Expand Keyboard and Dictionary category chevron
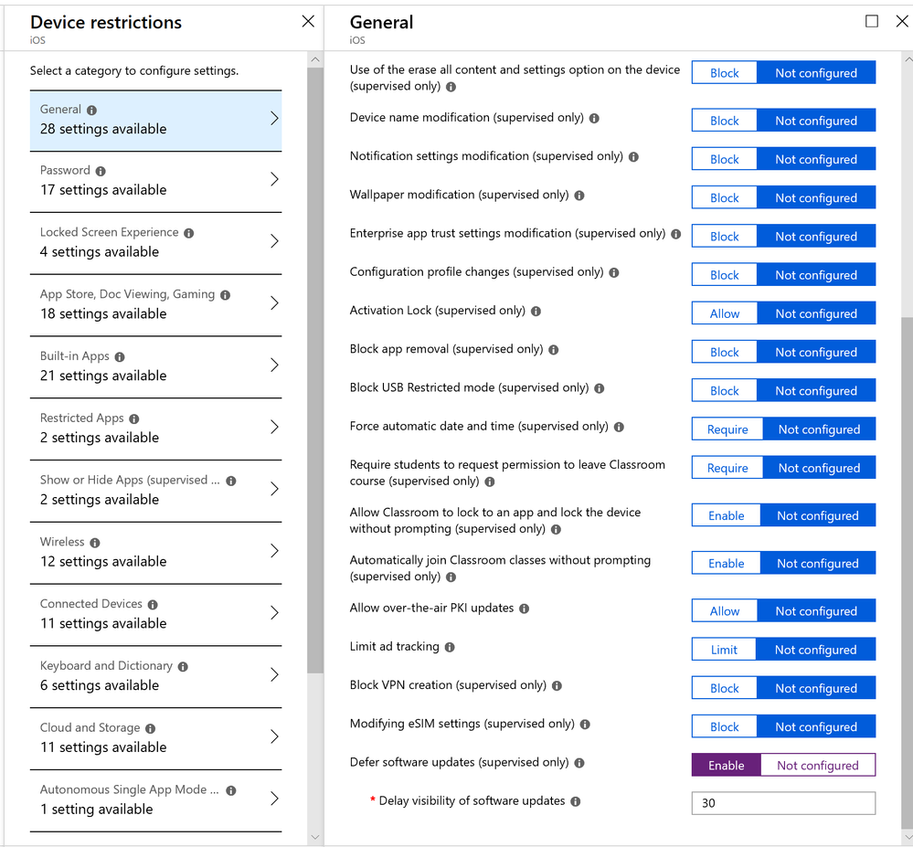This screenshot has height=847, width=913. (x=274, y=674)
